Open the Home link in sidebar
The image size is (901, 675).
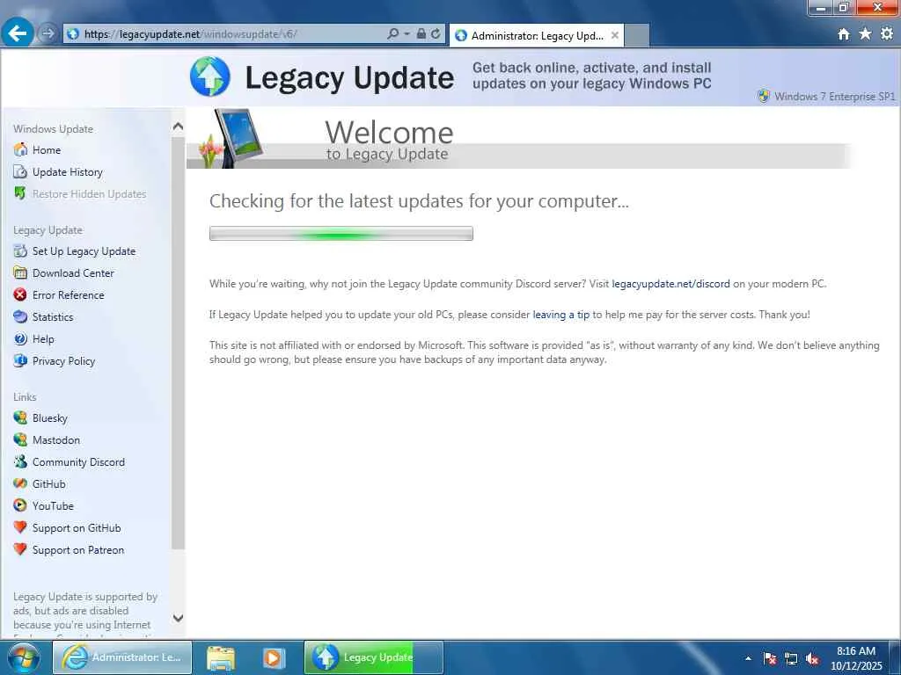pyautogui.click(x=47, y=149)
